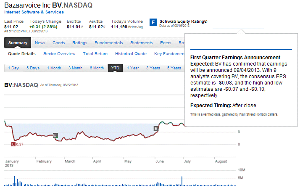Click the Bazaarvoice Inc BV:NASDAQ title

coord(48,5)
